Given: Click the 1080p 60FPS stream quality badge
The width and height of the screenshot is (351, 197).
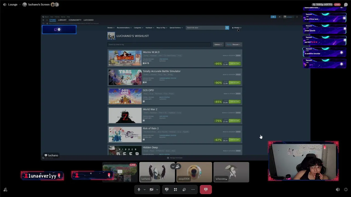Looking at the screenshot, I should click(x=322, y=4).
